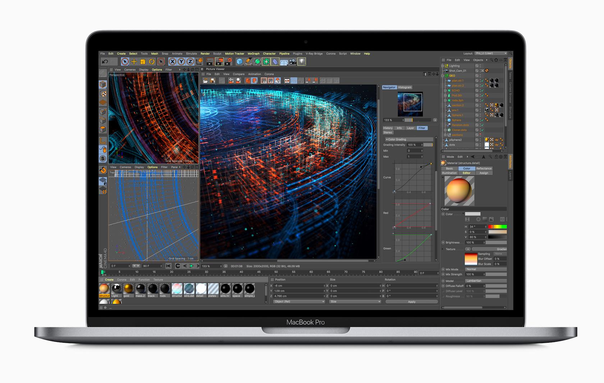Open Edit Render Settings icon
The height and width of the screenshot is (383, 604).
[228, 62]
